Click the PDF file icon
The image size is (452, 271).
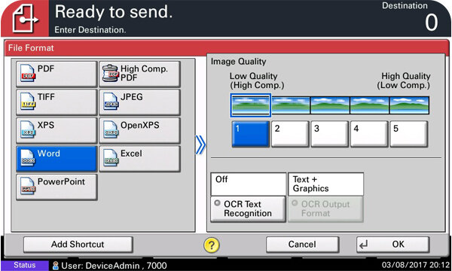28,73
